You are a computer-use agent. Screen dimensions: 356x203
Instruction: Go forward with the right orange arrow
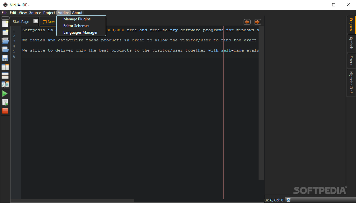[x=257, y=22]
